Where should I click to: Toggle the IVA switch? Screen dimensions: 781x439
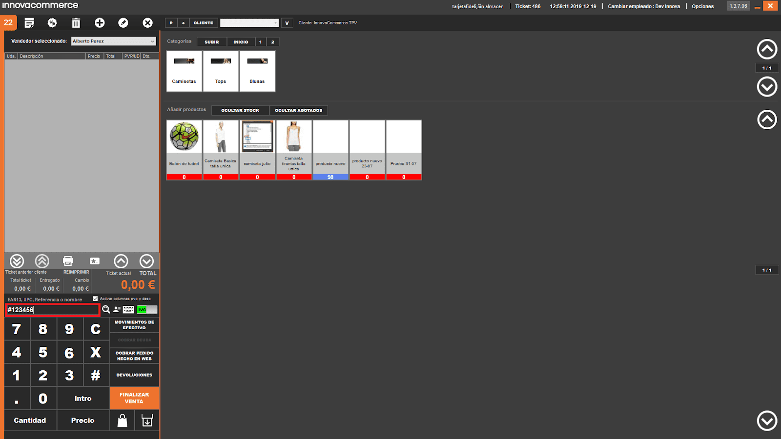coord(147,310)
